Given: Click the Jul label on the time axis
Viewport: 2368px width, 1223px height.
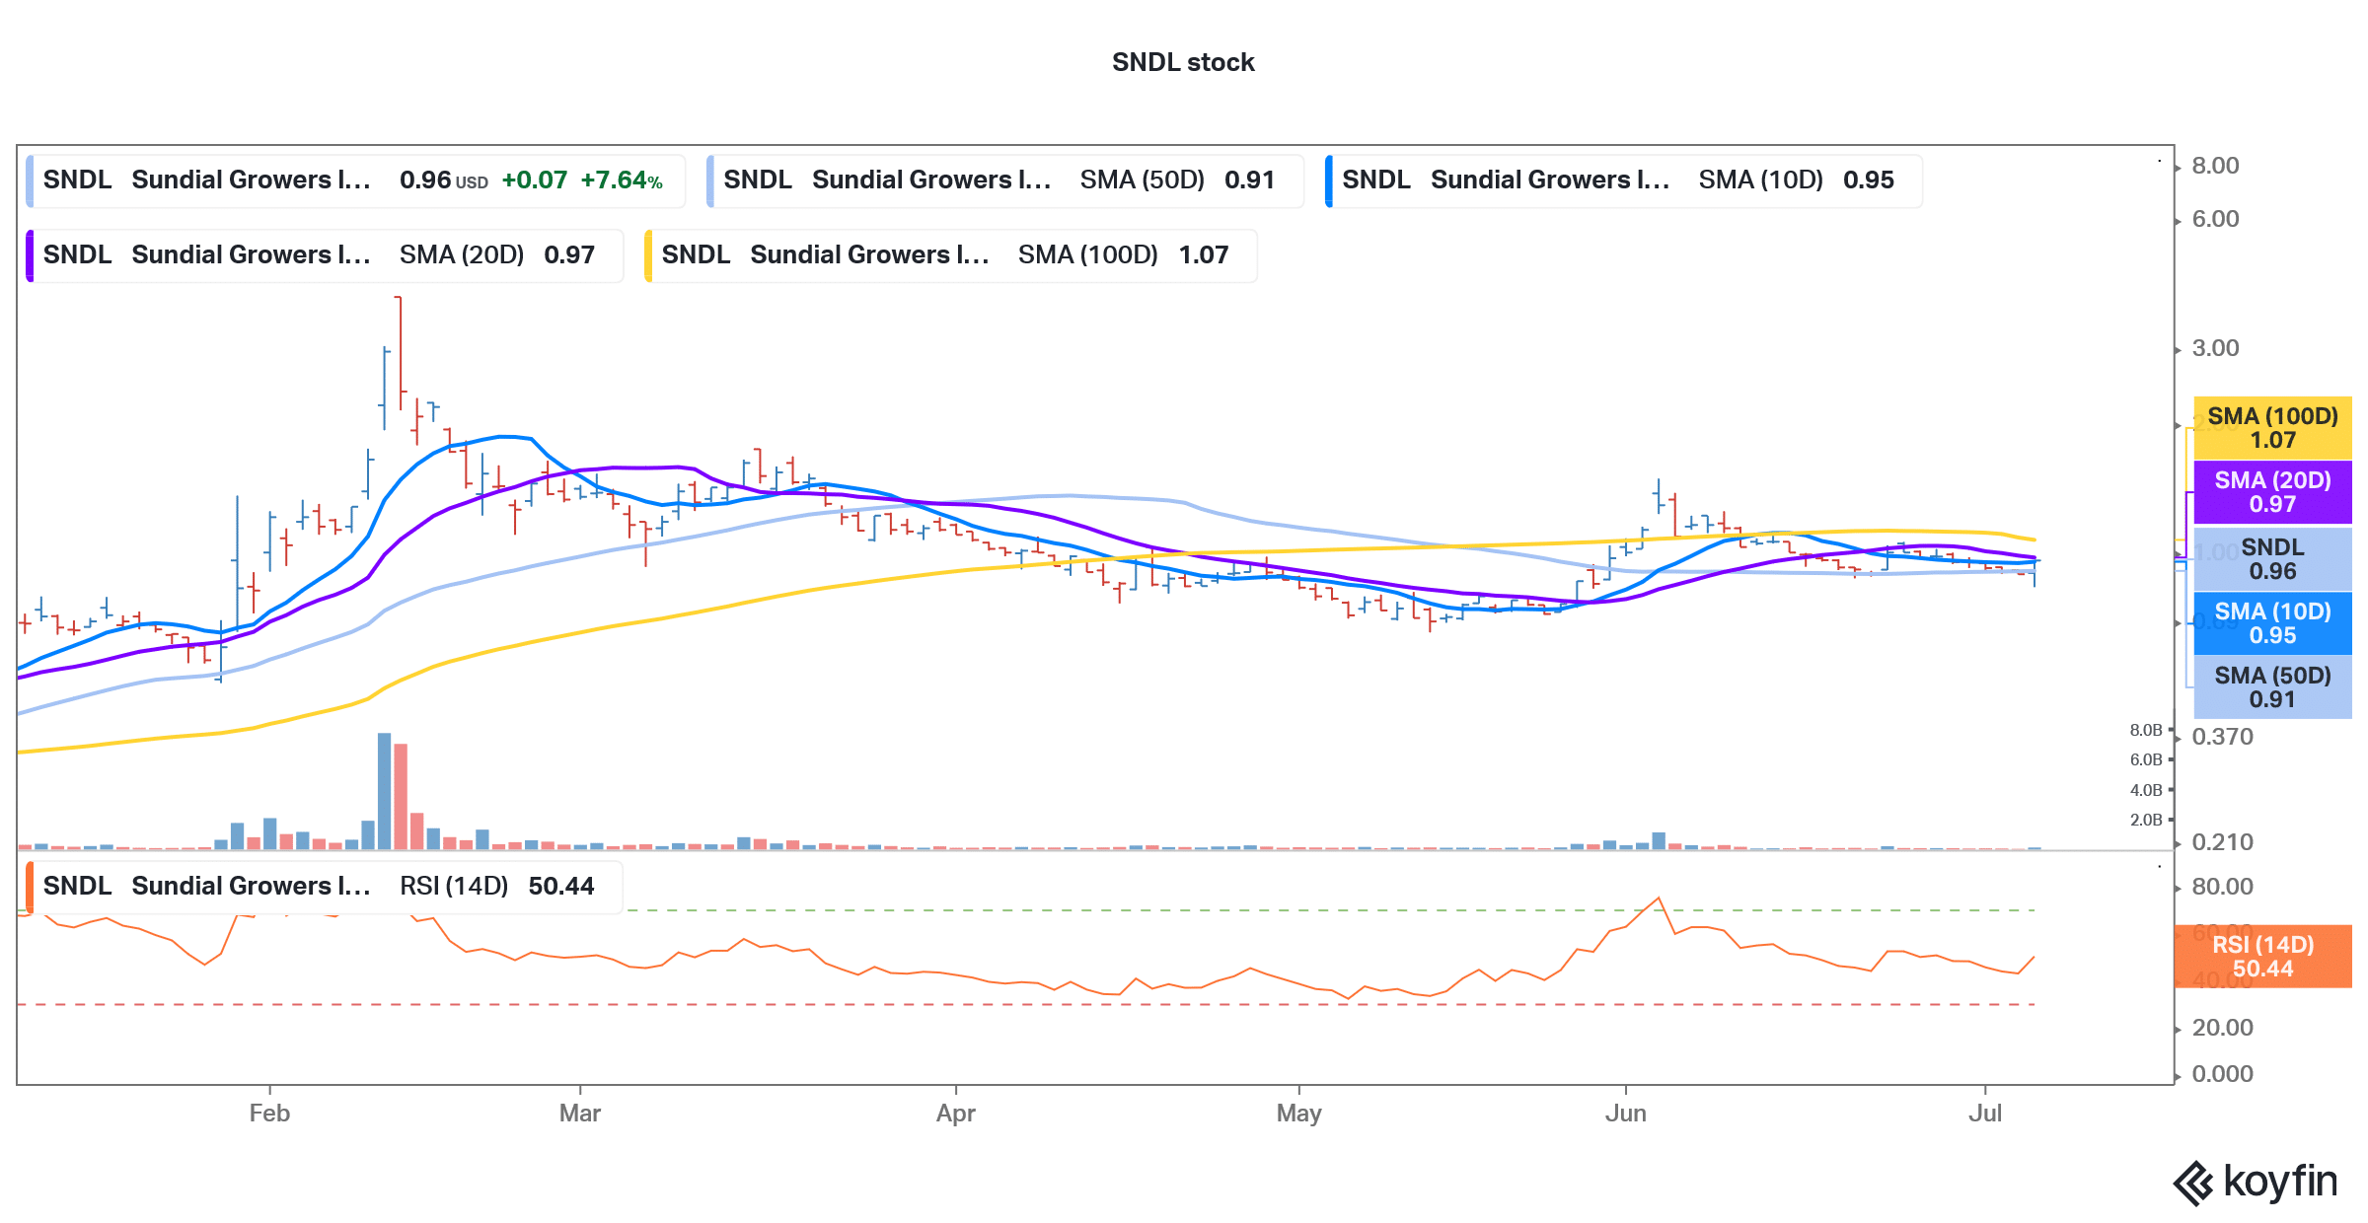Looking at the screenshot, I should click(x=1985, y=1114).
